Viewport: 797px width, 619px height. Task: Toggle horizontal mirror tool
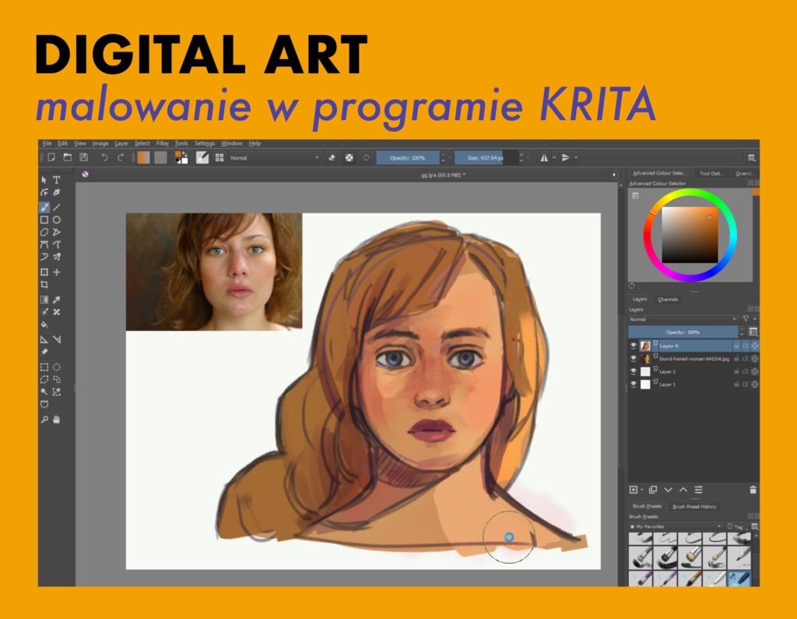[x=544, y=158]
